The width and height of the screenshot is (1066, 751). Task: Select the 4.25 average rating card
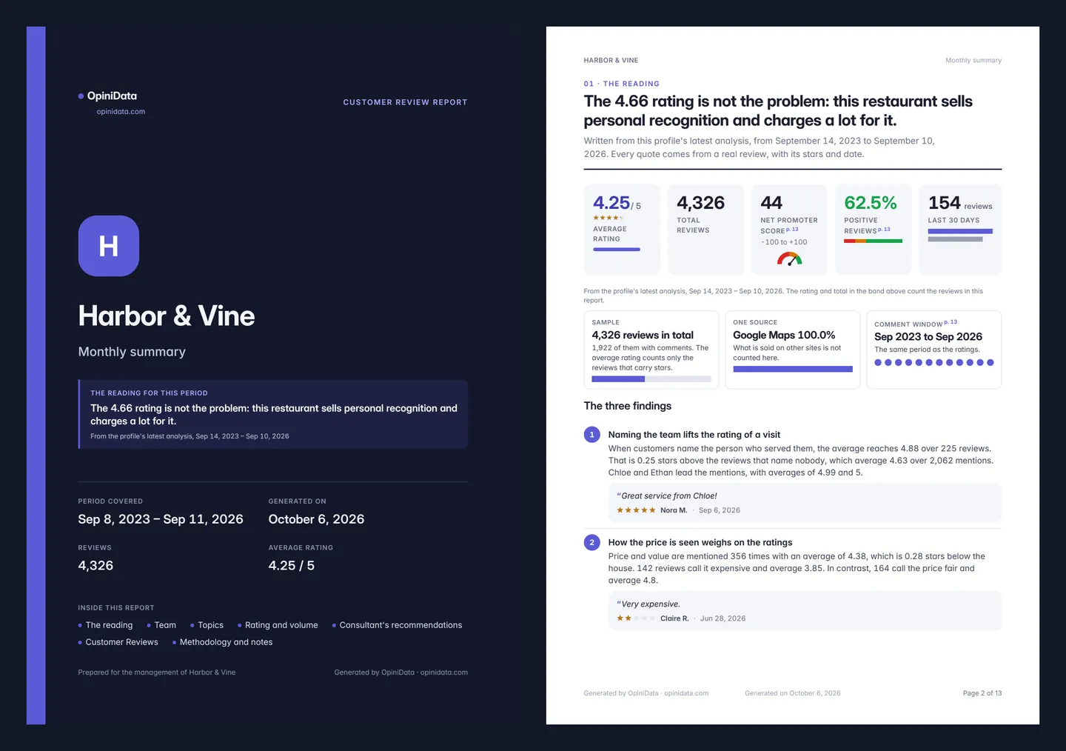[622, 230]
